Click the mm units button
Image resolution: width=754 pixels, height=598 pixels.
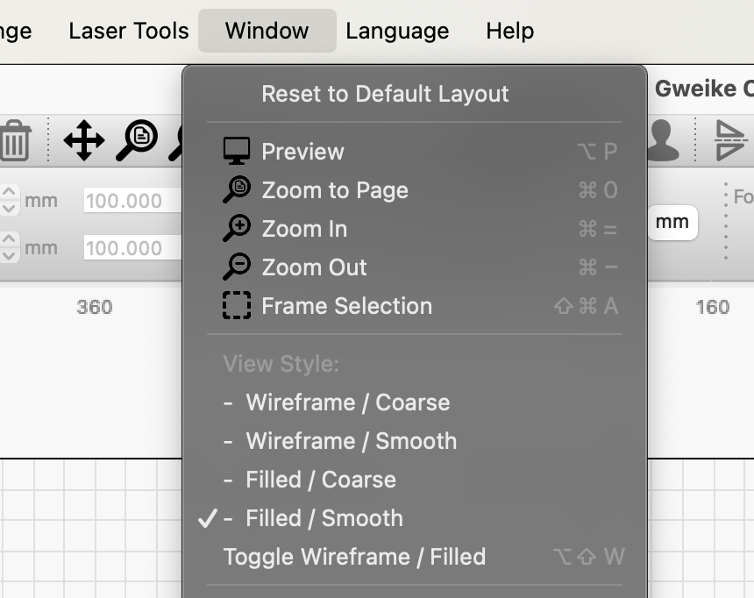pyautogui.click(x=672, y=223)
